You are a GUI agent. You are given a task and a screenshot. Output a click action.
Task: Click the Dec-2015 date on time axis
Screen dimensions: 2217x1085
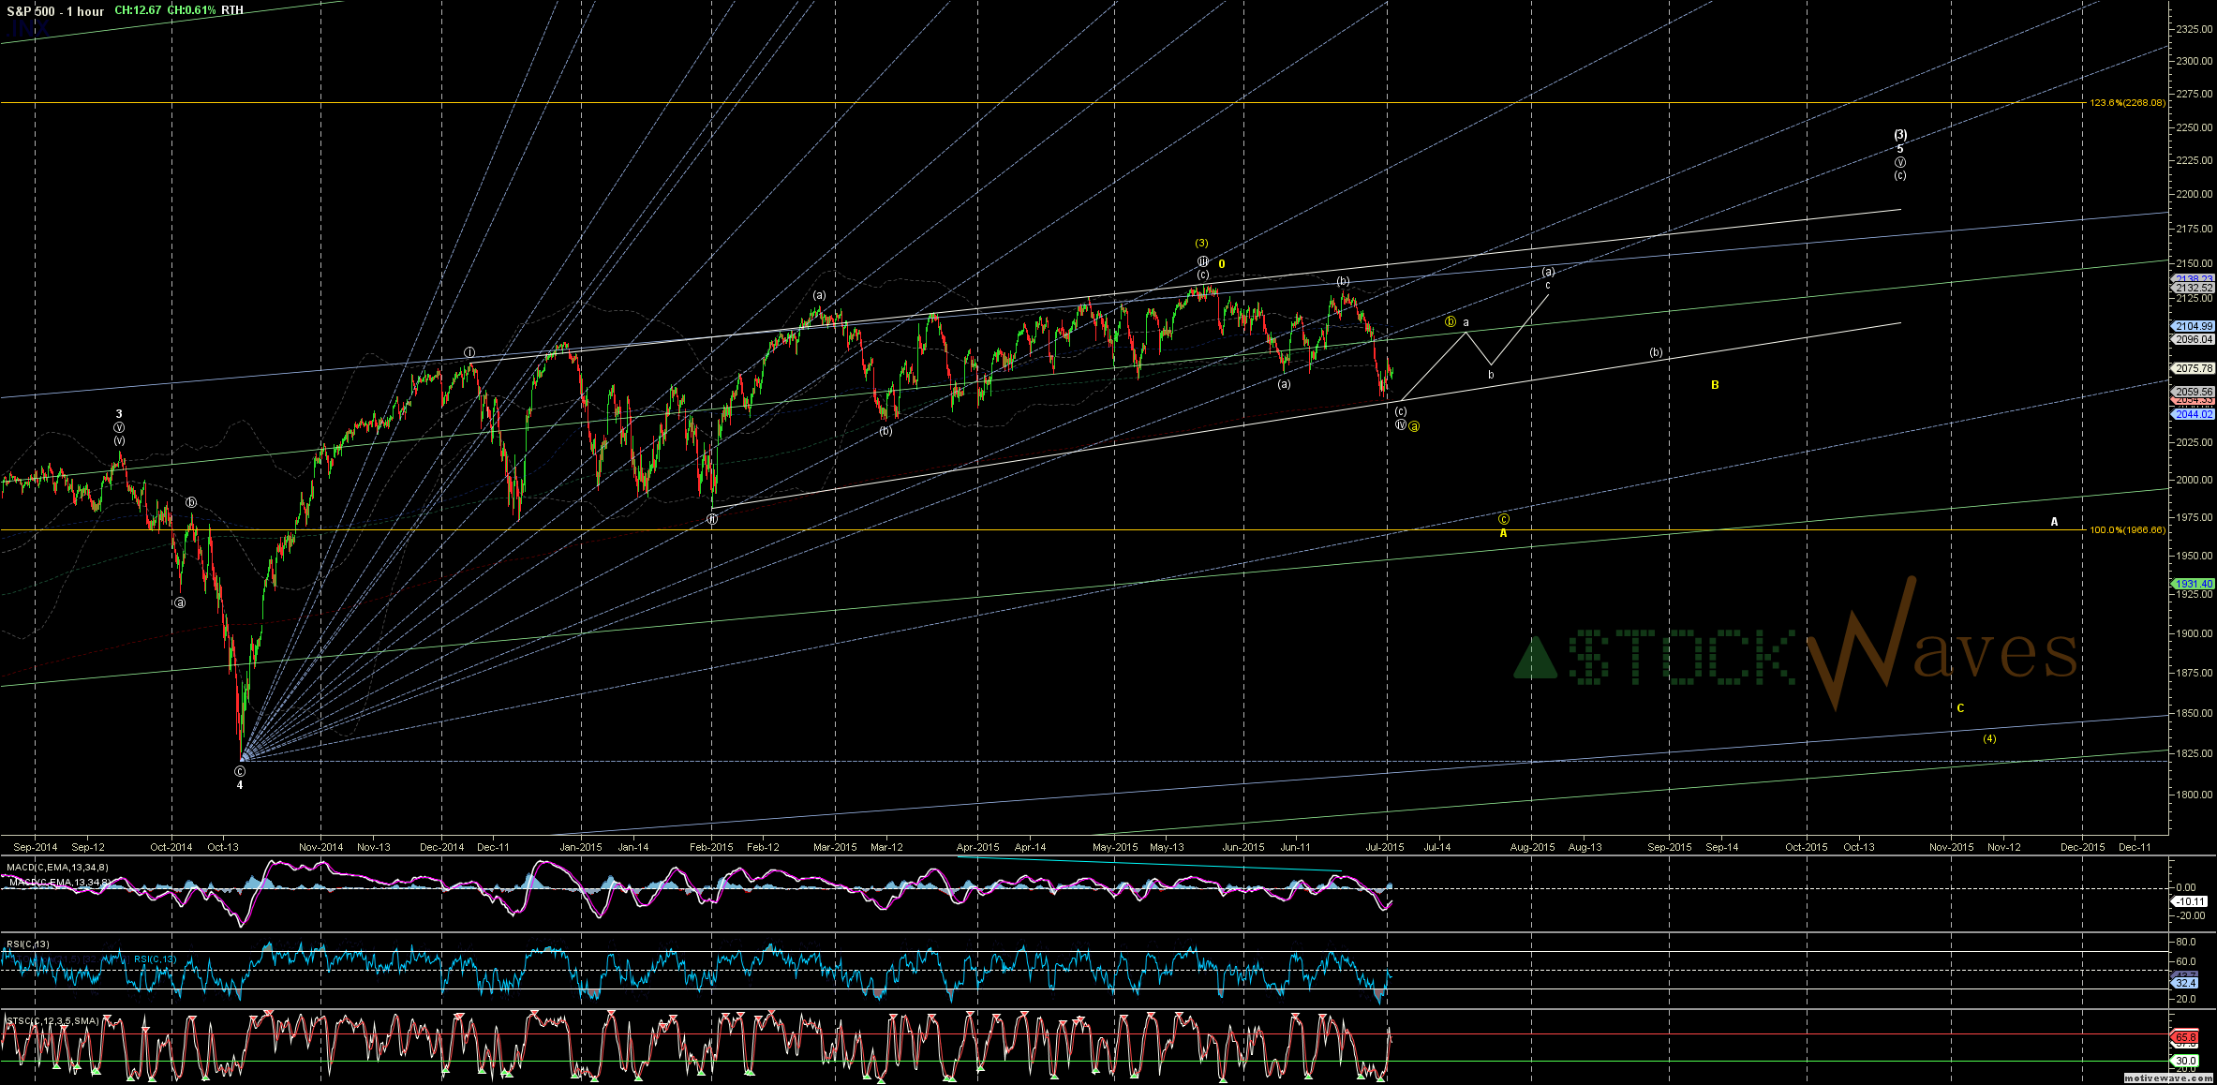(x=2083, y=847)
